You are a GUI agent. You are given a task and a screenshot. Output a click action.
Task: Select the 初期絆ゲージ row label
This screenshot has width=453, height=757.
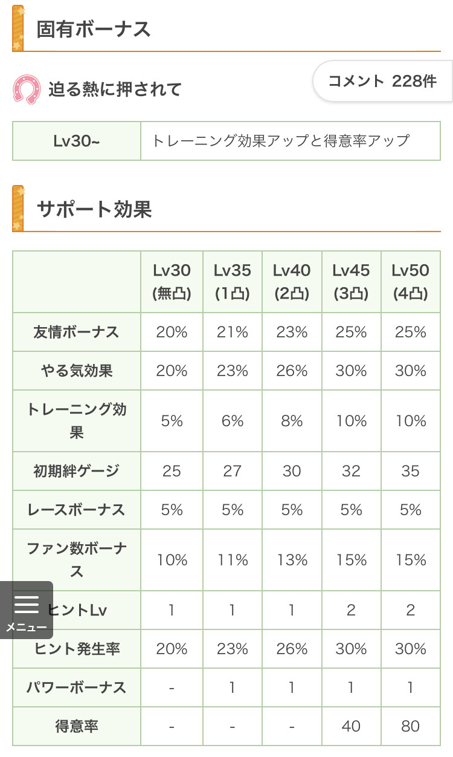coord(76,471)
